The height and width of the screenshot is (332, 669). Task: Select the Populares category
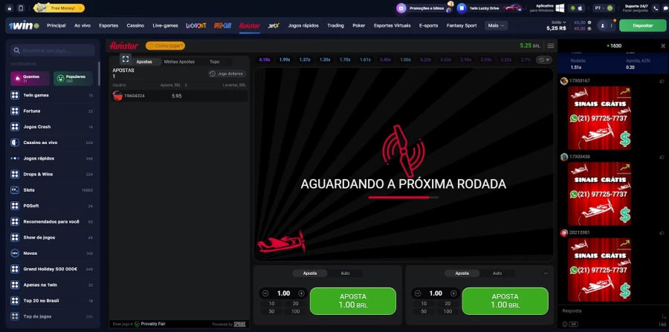click(73, 79)
